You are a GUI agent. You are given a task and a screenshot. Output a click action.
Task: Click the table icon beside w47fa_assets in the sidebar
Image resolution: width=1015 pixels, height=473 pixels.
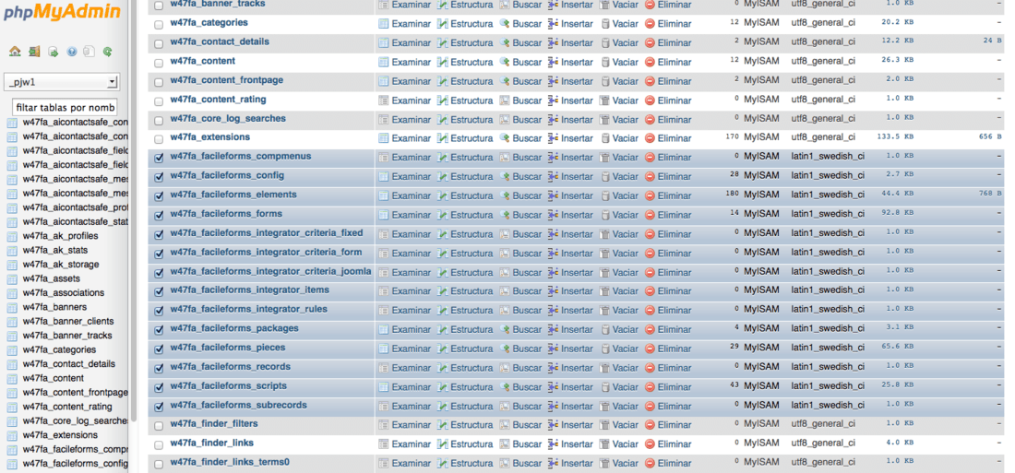[x=12, y=278]
